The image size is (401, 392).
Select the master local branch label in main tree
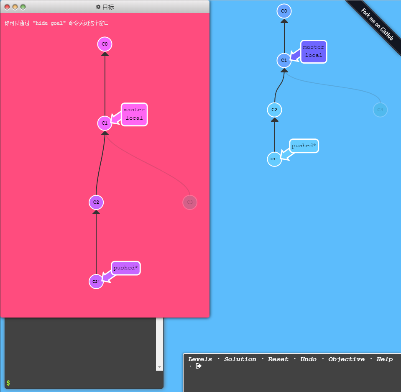(313, 51)
